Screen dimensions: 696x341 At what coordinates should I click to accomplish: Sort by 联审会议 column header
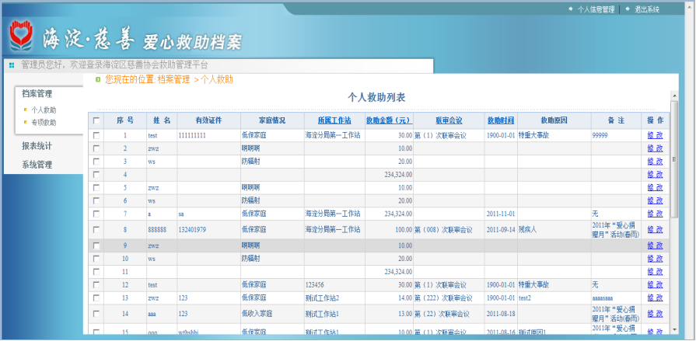pos(449,120)
